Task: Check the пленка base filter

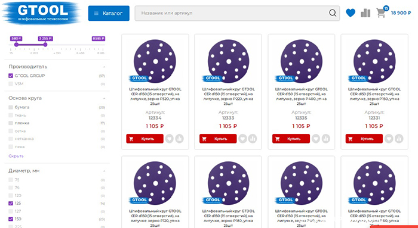Action: [x=11, y=123]
